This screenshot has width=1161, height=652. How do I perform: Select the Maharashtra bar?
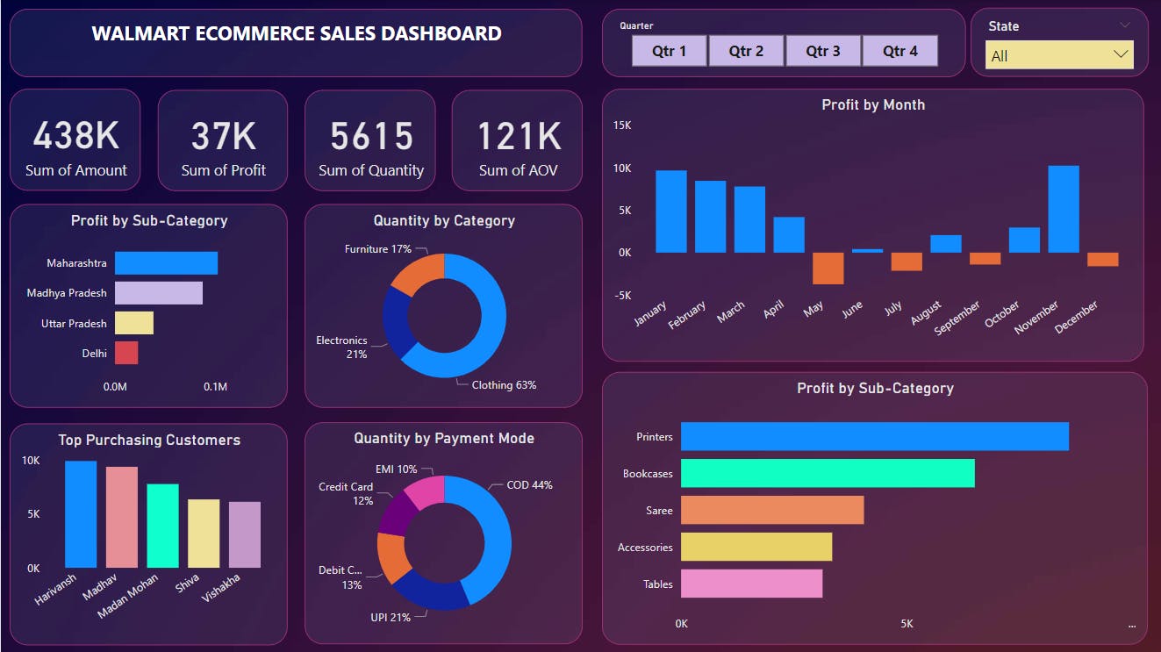click(x=166, y=263)
